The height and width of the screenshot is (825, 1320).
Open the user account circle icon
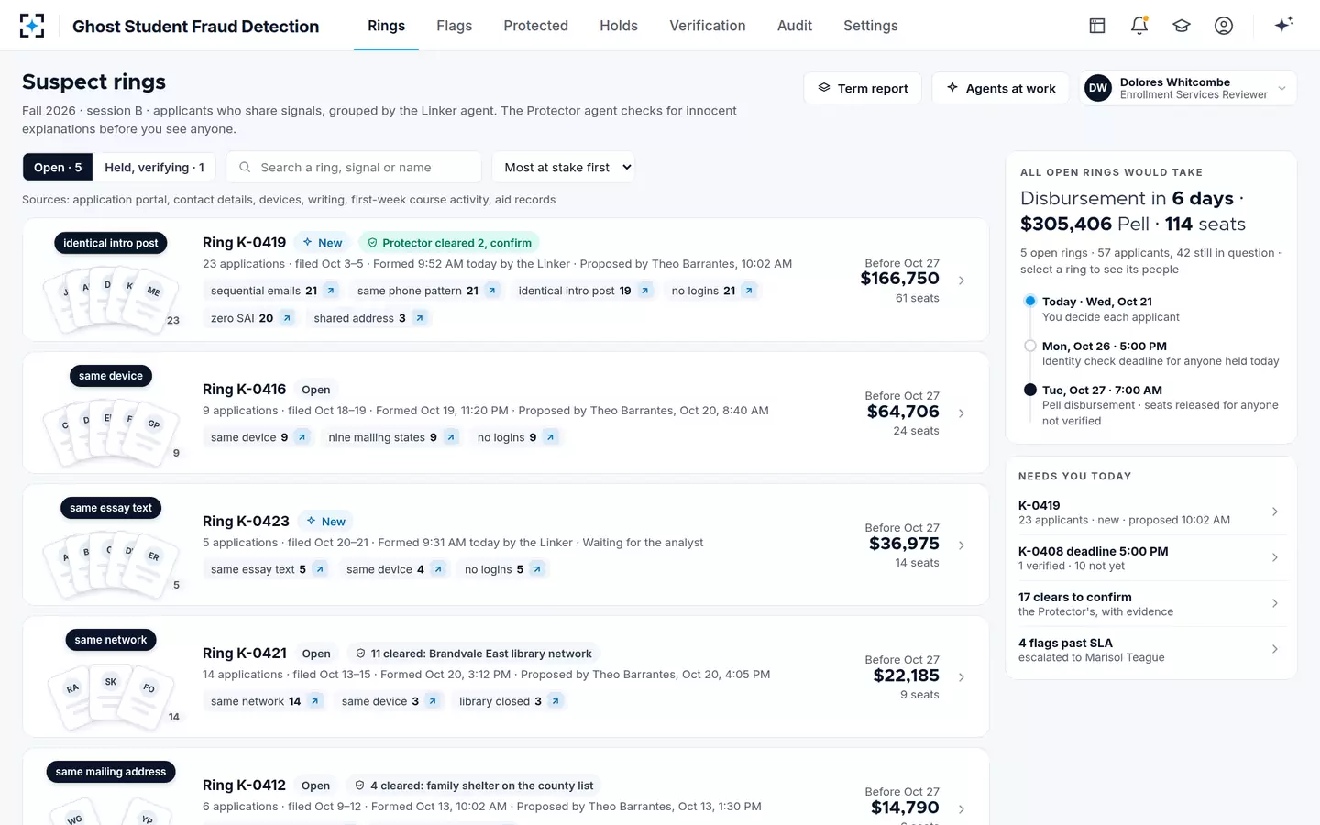pyautogui.click(x=1224, y=26)
